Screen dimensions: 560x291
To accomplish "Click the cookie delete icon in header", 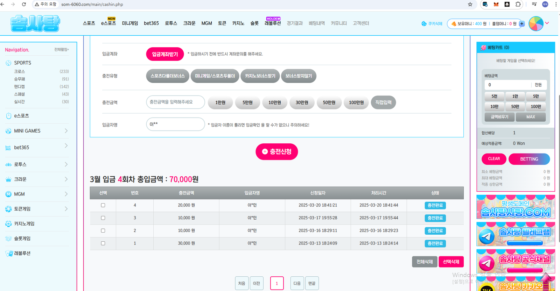I will pos(424,24).
